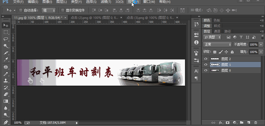Viewport: 265px width, 126px height.
Task: Open the 组 auto-select target dropdown
Action: click(49, 10)
